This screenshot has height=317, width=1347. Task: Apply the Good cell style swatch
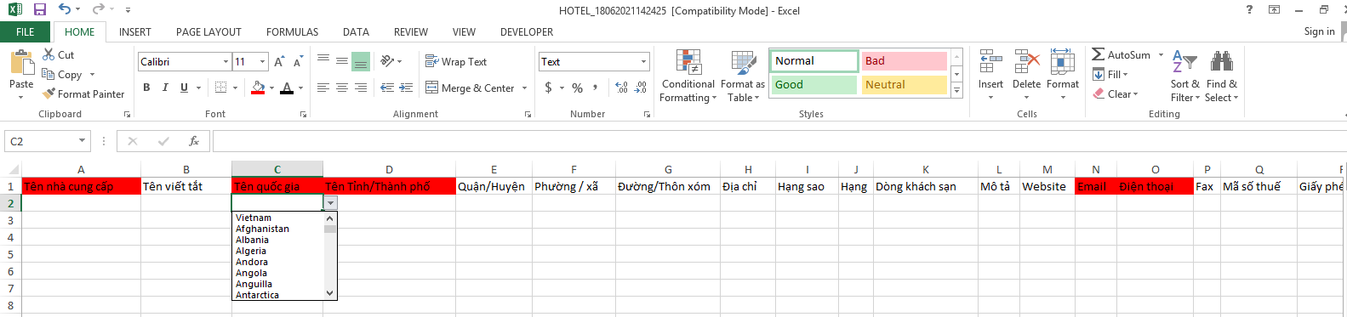coord(814,85)
